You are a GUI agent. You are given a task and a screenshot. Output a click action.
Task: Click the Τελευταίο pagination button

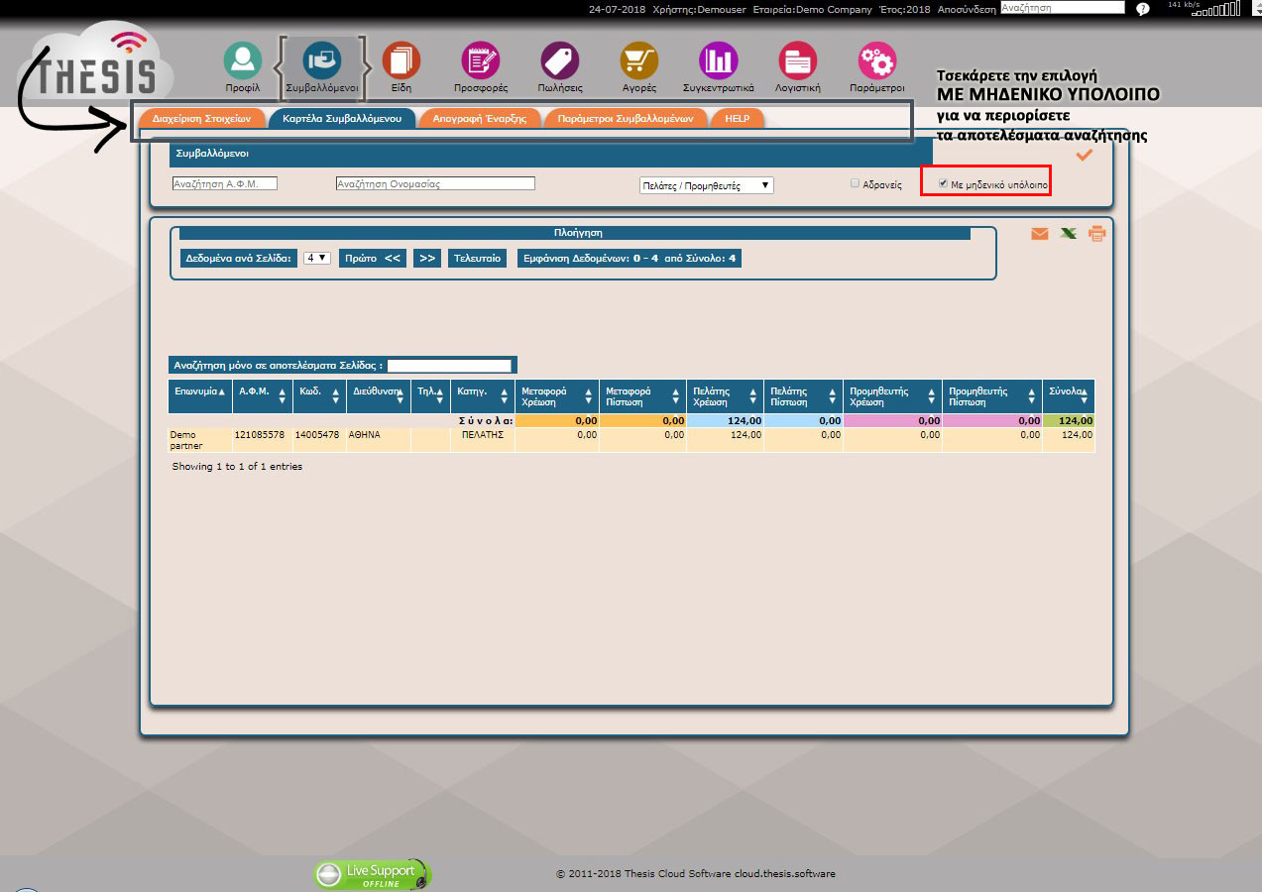pos(478,259)
